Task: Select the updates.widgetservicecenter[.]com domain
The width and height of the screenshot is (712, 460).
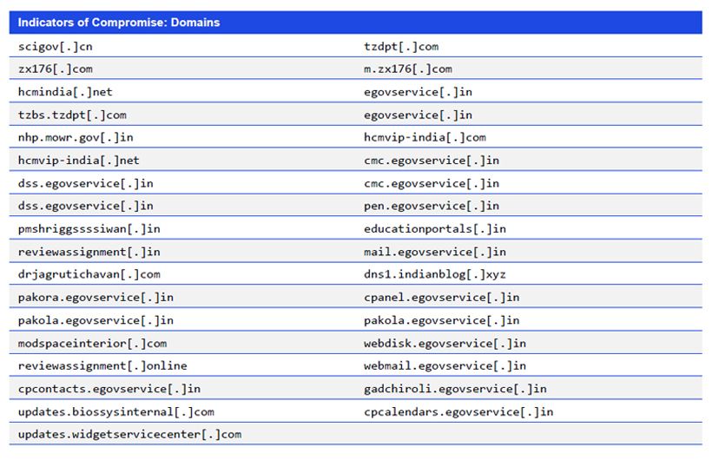Action: pos(129,434)
